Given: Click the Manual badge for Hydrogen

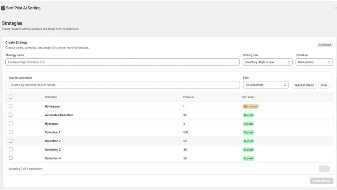Looking at the screenshot, I should click(x=248, y=124).
